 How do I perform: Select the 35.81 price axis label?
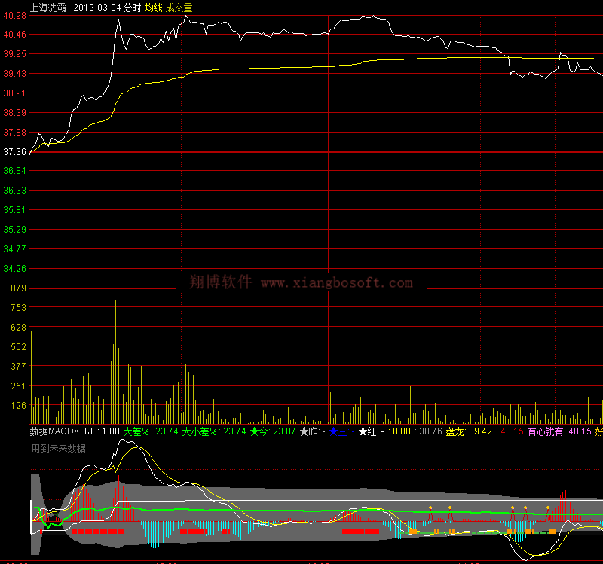pos(14,210)
